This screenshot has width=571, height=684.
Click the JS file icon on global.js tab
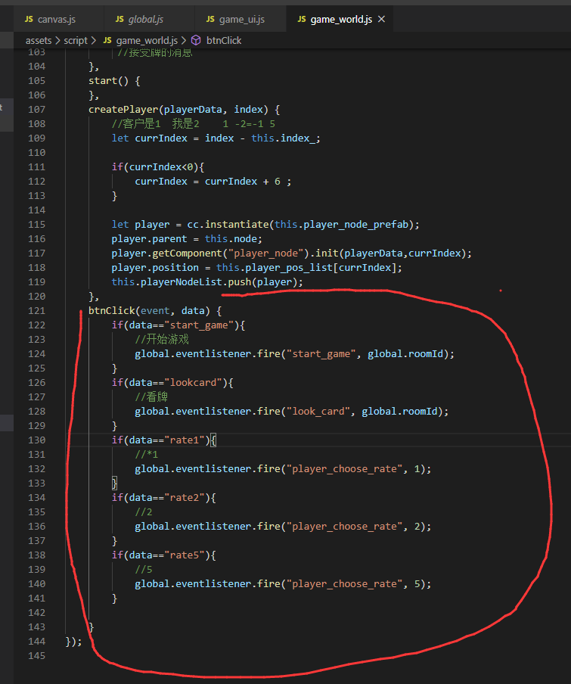tap(120, 19)
